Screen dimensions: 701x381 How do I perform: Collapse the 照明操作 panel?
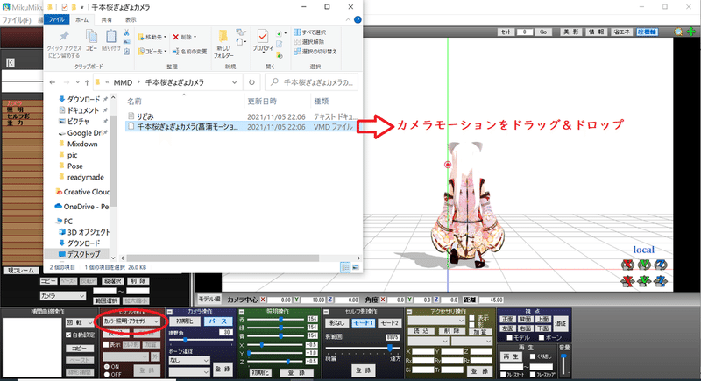242,312
